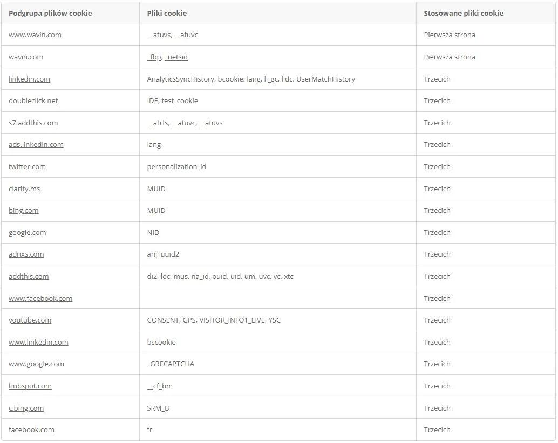This screenshot has width=558, height=443.
Task: Open the c.bing.com link
Action: (26, 408)
